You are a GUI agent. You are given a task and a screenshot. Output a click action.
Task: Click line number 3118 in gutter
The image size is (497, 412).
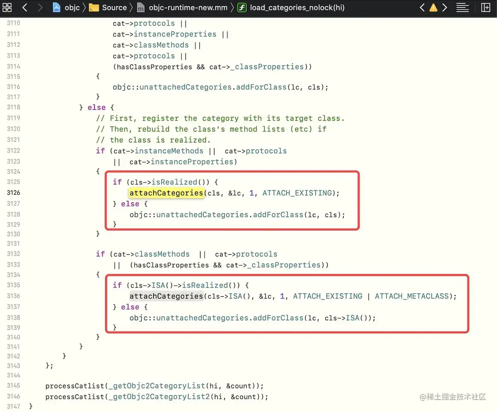(13, 108)
